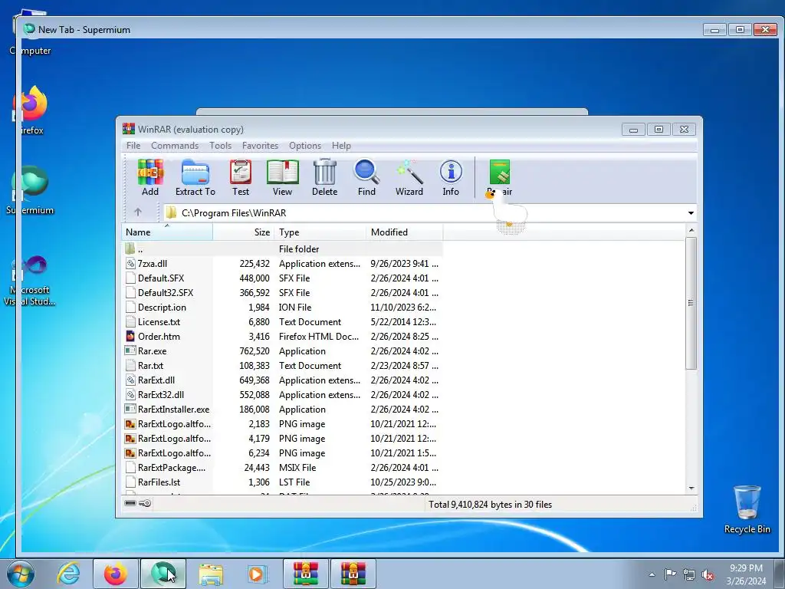Click the status bar total bytes text
The width and height of the screenshot is (785, 589).
[490, 505]
